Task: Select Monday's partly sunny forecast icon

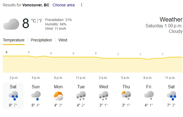Action: pos(58,95)
